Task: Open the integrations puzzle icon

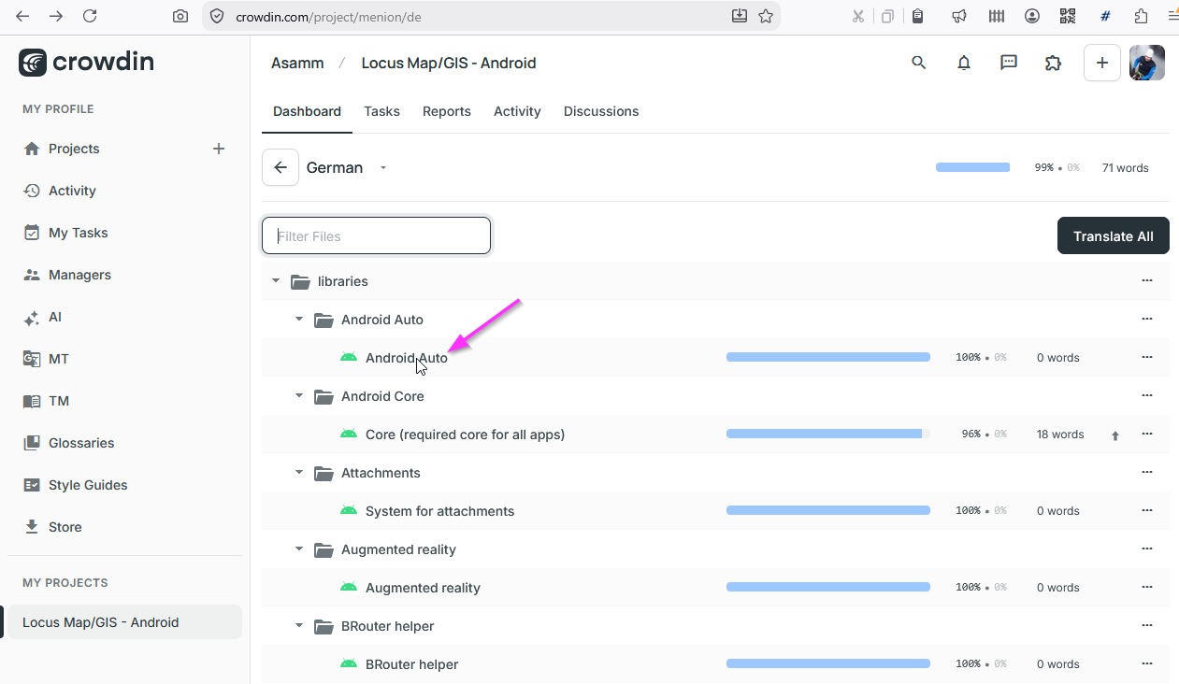Action: pos(1054,63)
